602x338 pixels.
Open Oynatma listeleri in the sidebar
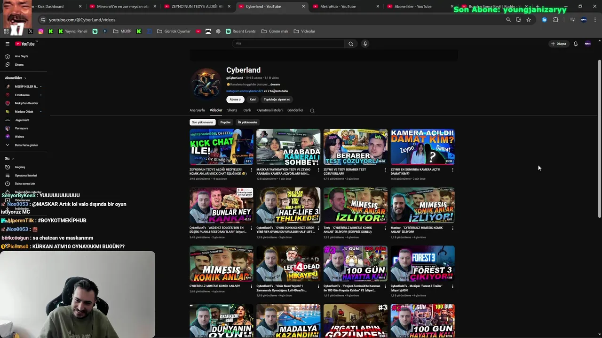point(25,176)
